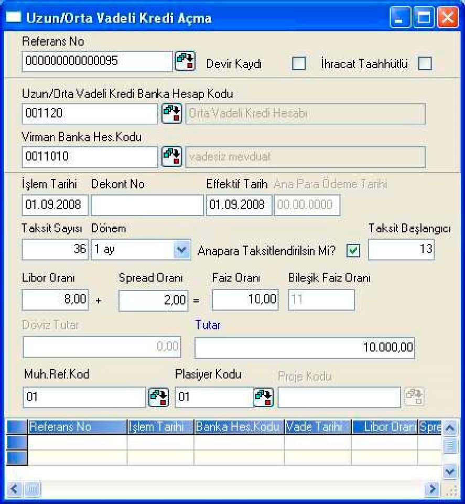This screenshot has height=504, width=465.
Task: Open lookup for Plasiyer Kodu field
Action: (x=264, y=397)
